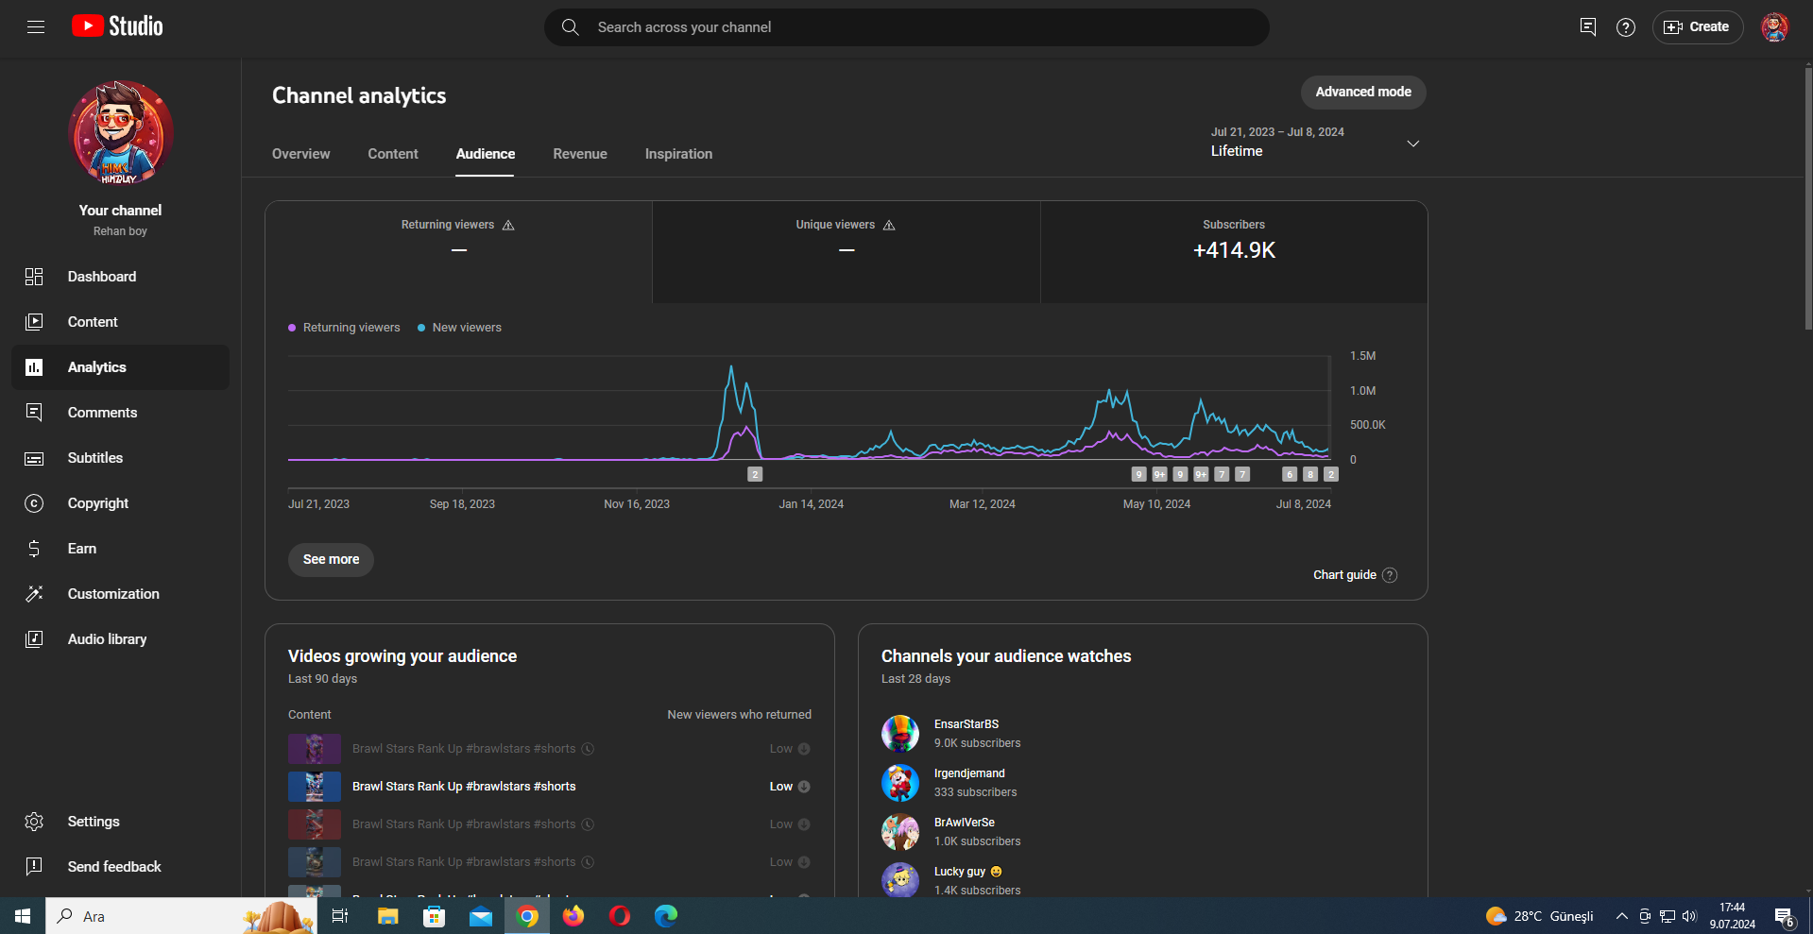Screen dimensions: 1813x934
Task: Click the Returning viewers warning triangle icon
Action: click(x=508, y=225)
